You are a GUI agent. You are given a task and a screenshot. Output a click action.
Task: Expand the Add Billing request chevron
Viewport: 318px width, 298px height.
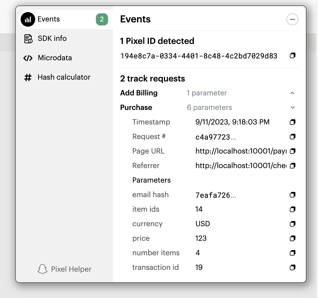(x=292, y=93)
